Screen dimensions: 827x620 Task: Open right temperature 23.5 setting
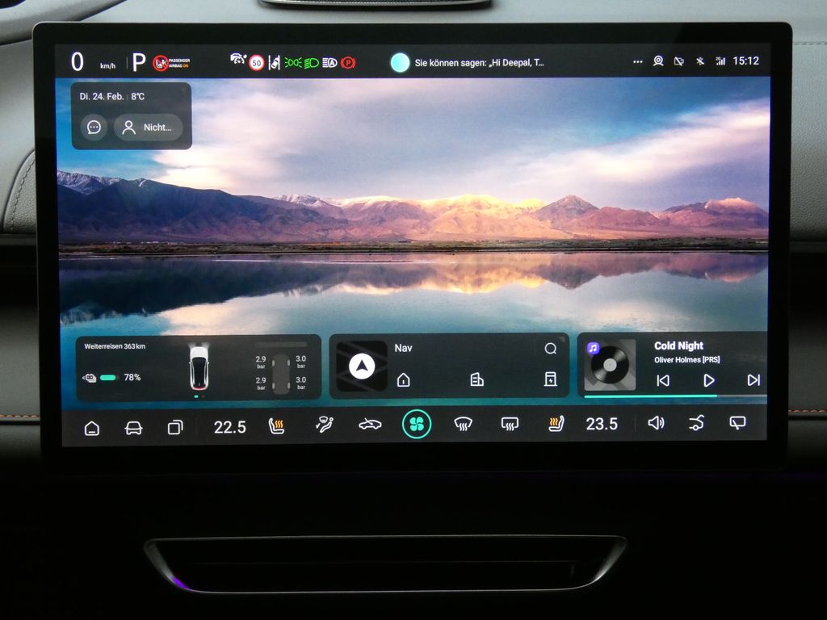pos(602,425)
